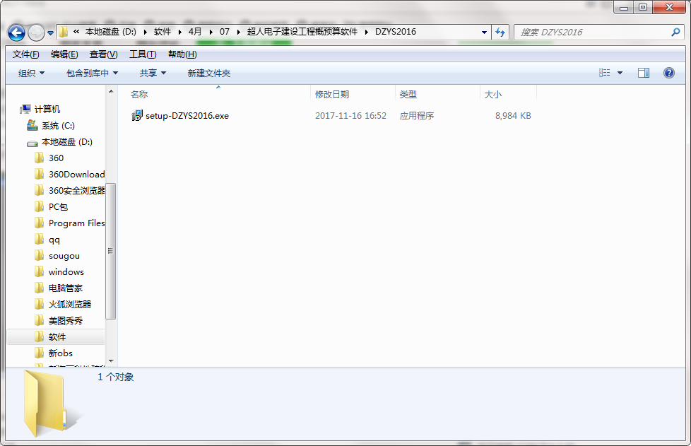Expand the arrow after 4月 in breadcrumb
The height and width of the screenshot is (446, 691).
point(211,32)
